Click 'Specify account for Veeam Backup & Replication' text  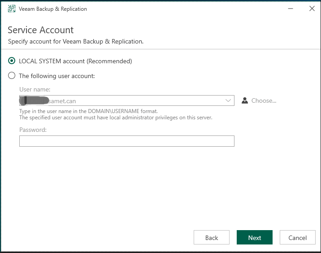tap(76, 41)
